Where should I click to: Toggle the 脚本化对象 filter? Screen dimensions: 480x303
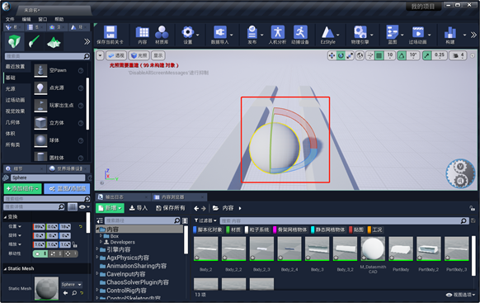[x=208, y=230]
